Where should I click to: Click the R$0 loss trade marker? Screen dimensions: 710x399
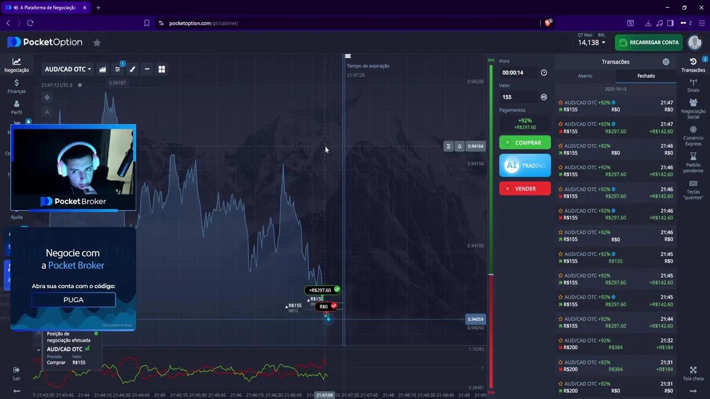coord(327,306)
